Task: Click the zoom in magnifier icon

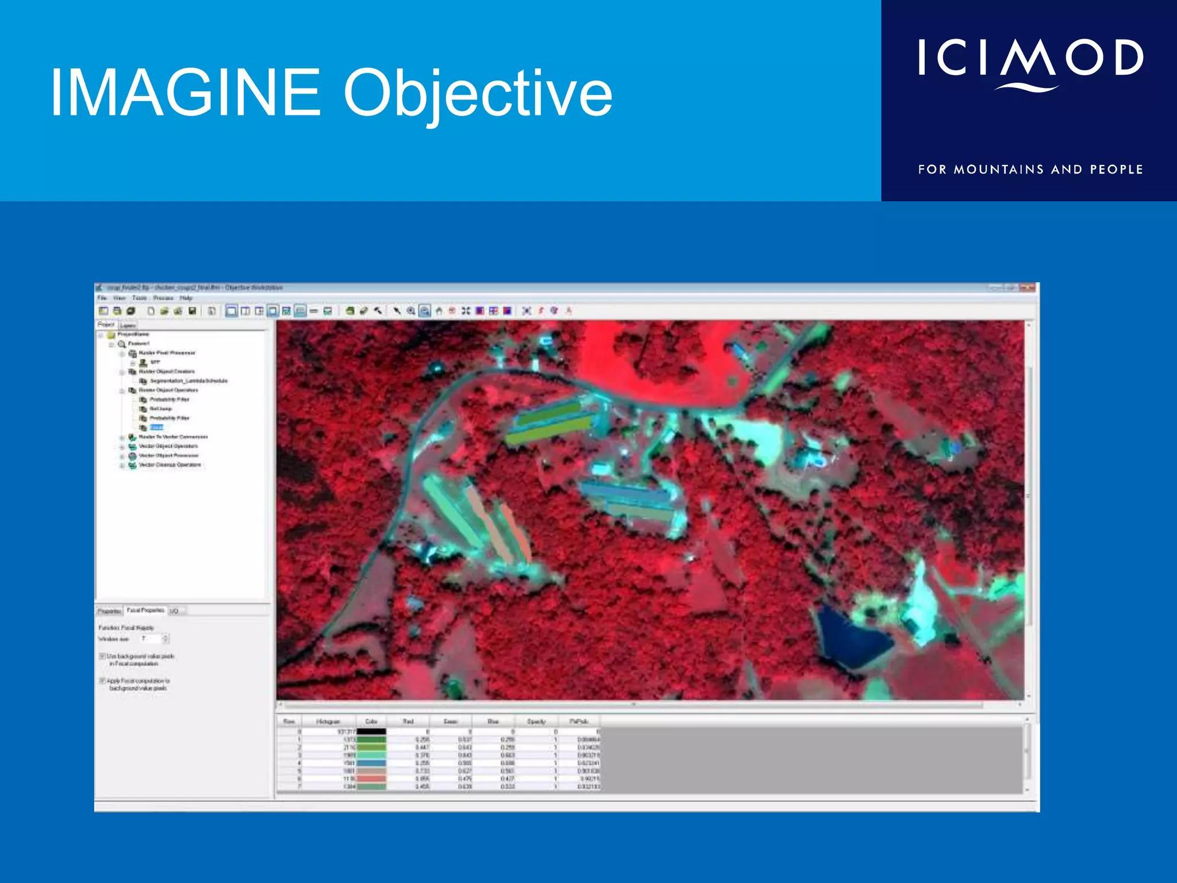Action: [x=411, y=311]
